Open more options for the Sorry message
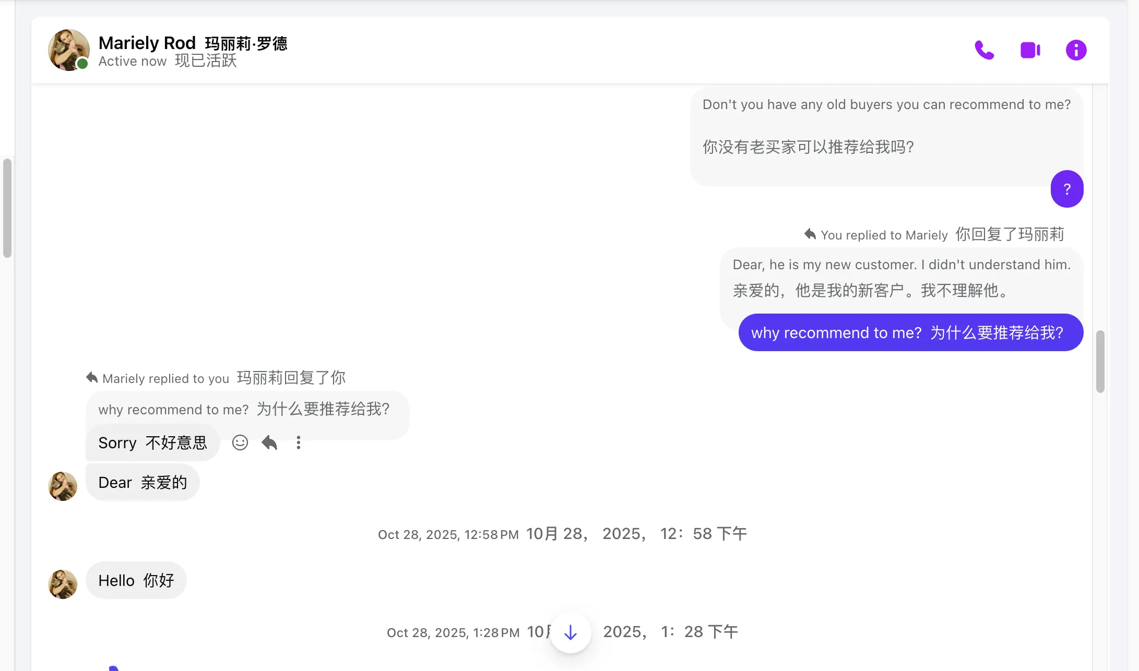1139x671 pixels. 298,442
